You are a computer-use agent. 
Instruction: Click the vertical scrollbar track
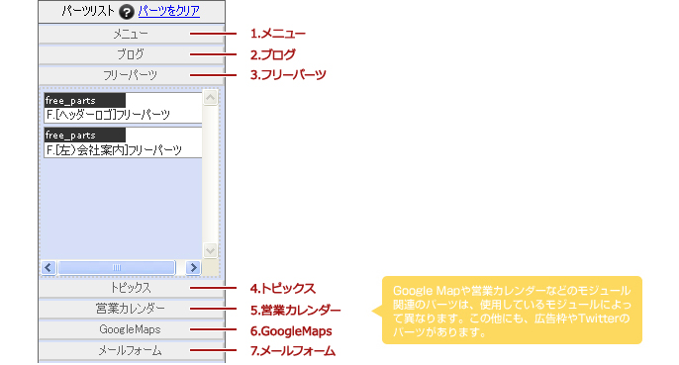(x=211, y=174)
